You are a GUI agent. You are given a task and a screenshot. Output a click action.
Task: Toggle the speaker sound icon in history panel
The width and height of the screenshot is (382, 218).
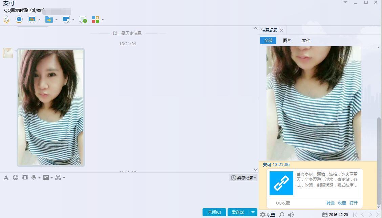click(291, 215)
